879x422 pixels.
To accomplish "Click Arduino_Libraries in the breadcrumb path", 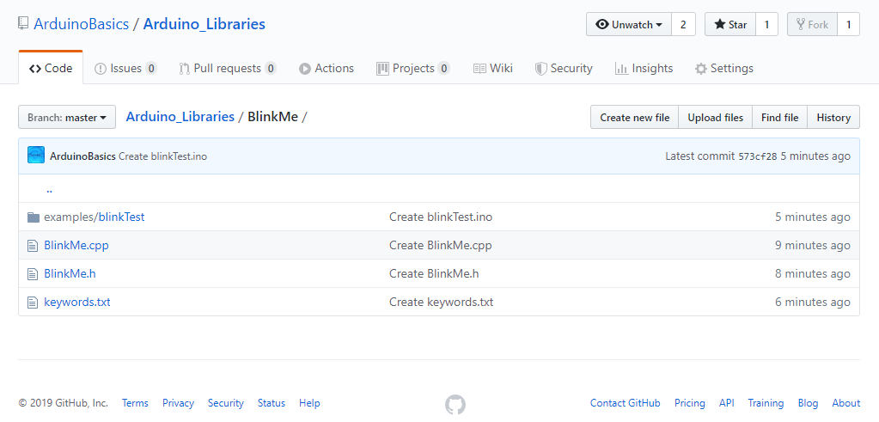I will coord(180,117).
